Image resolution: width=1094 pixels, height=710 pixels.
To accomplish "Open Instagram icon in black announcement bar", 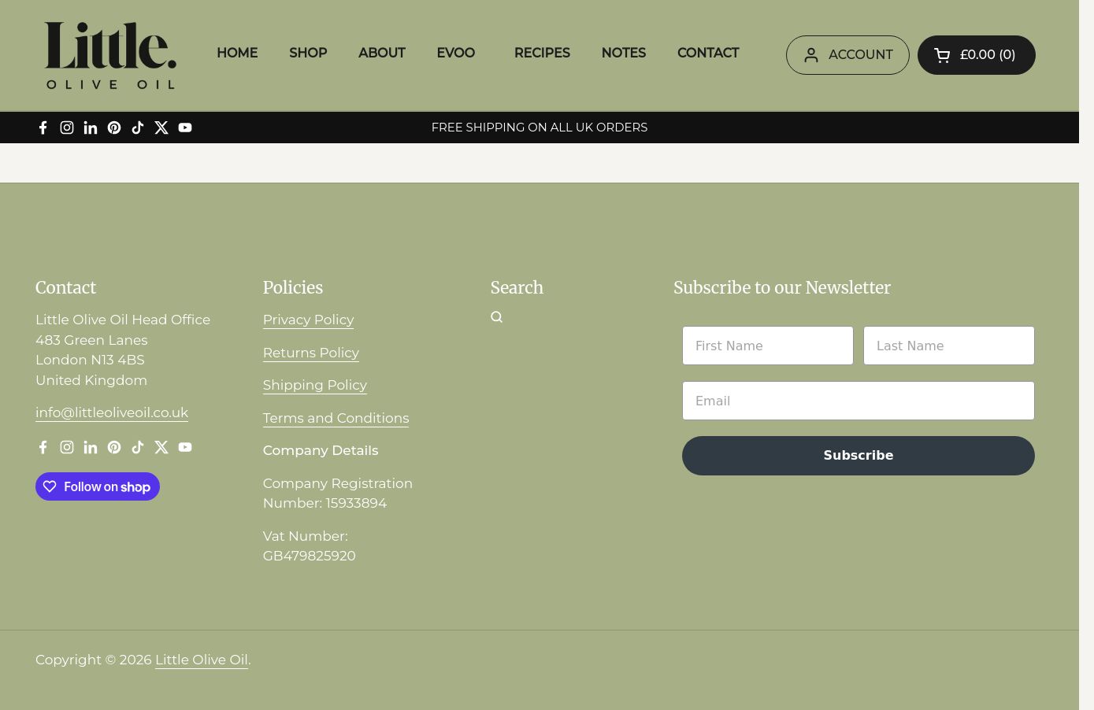I will (67, 128).
